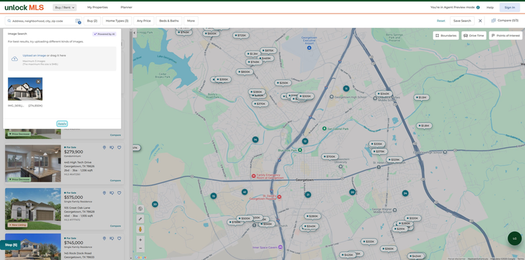
Task: Click Compare on the 445 High Tech Drive card
Action: [116, 180]
